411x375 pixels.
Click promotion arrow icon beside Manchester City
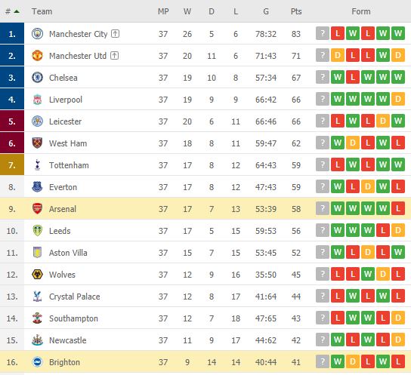coord(116,33)
